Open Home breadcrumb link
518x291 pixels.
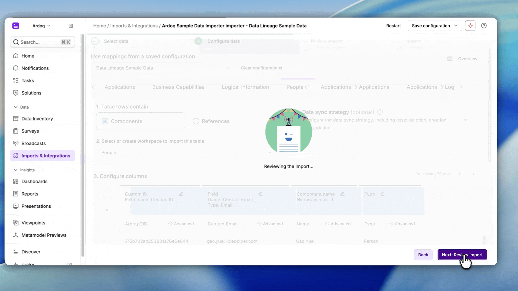click(x=100, y=26)
